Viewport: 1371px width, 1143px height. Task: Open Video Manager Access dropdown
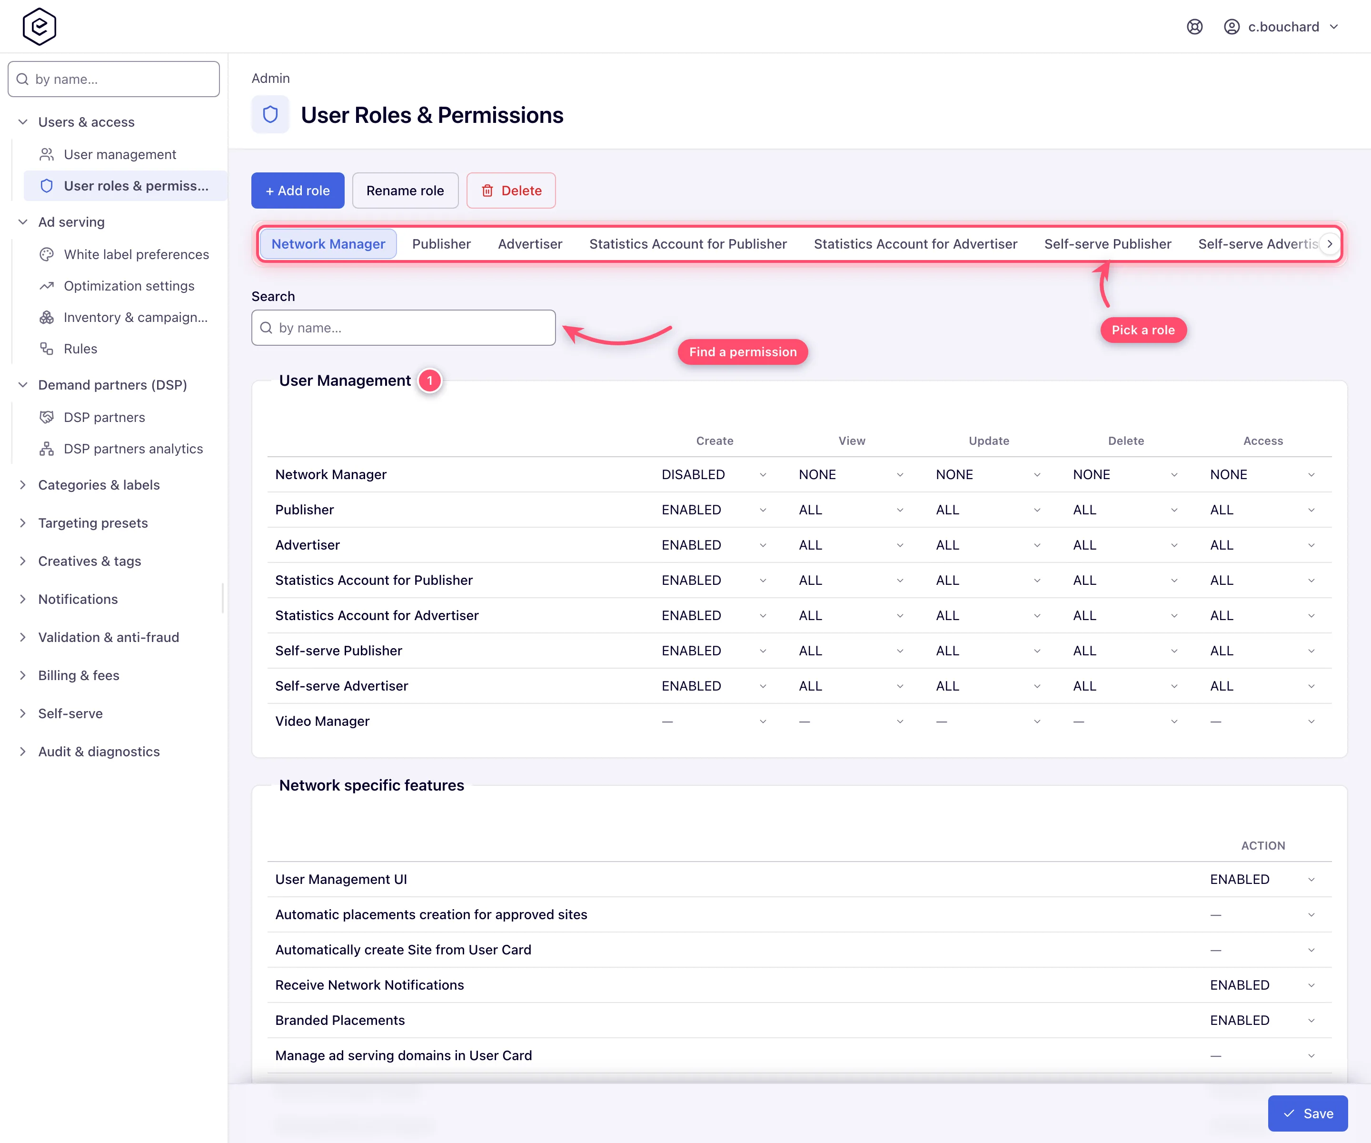[1262, 722]
